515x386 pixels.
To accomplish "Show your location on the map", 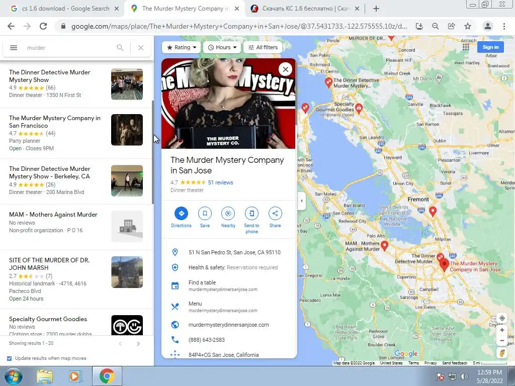I will coord(502,318).
